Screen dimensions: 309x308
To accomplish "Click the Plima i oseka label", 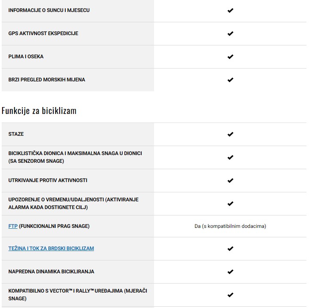I will click(26, 57).
